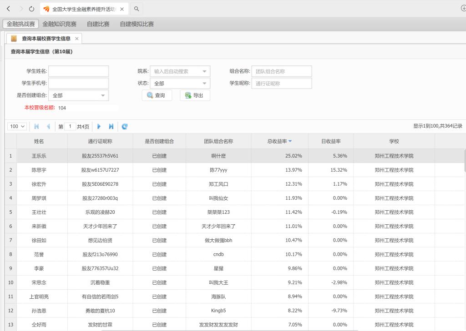Click the 学生姓名 input field
The height and width of the screenshot is (331, 466).
coord(78,71)
